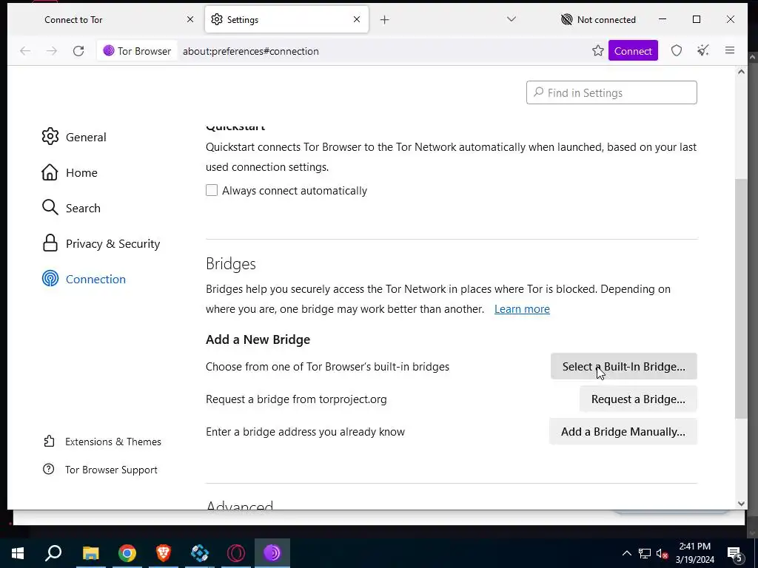
Task: Bookmark this page with the star
Action: coord(598,51)
